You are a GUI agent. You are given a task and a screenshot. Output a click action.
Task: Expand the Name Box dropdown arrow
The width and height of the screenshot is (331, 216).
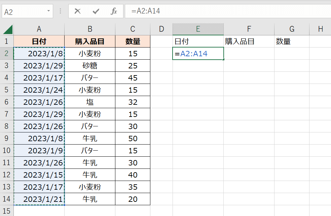point(48,11)
